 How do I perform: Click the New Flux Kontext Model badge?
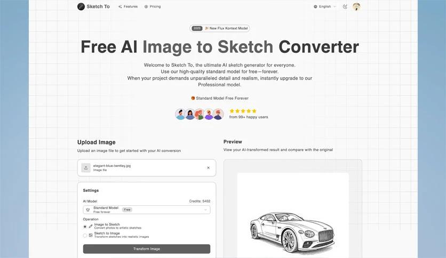click(220, 28)
